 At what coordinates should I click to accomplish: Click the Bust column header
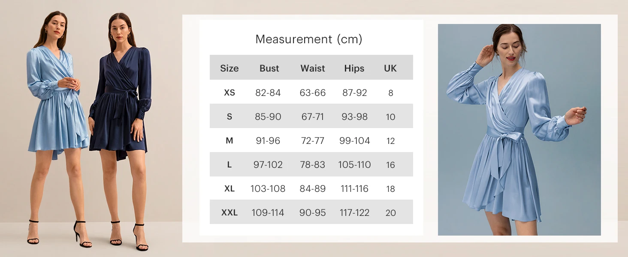(269, 68)
